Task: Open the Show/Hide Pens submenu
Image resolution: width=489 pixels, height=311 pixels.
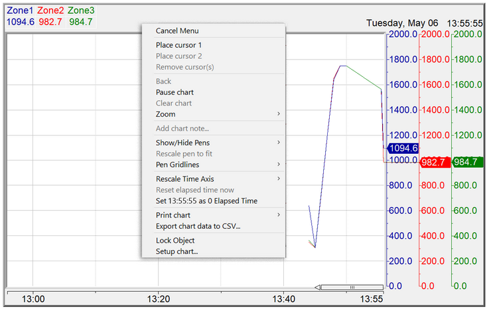Action: click(183, 143)
